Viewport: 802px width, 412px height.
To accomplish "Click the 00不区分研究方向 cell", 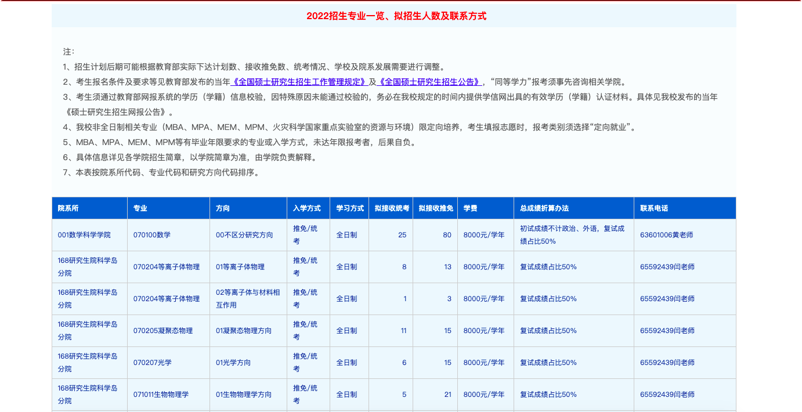I will tap(244, 235).
